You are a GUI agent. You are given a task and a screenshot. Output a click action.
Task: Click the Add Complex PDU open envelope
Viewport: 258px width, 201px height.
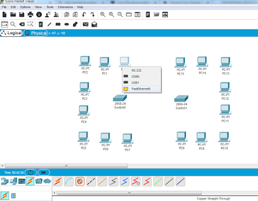(x=94, y=24)
